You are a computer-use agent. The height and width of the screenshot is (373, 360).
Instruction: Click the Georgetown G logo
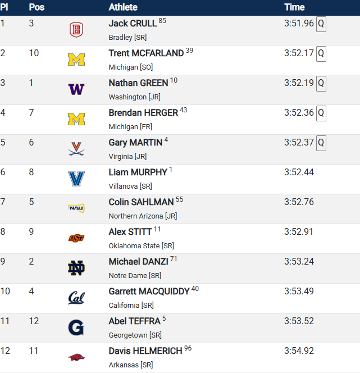click(x=76, y=327)
